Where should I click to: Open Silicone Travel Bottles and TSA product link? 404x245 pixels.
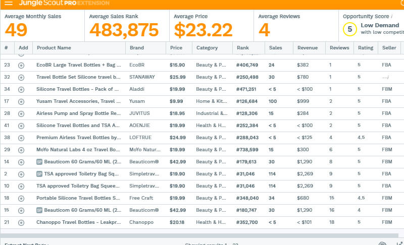click(x=78, y=126)
